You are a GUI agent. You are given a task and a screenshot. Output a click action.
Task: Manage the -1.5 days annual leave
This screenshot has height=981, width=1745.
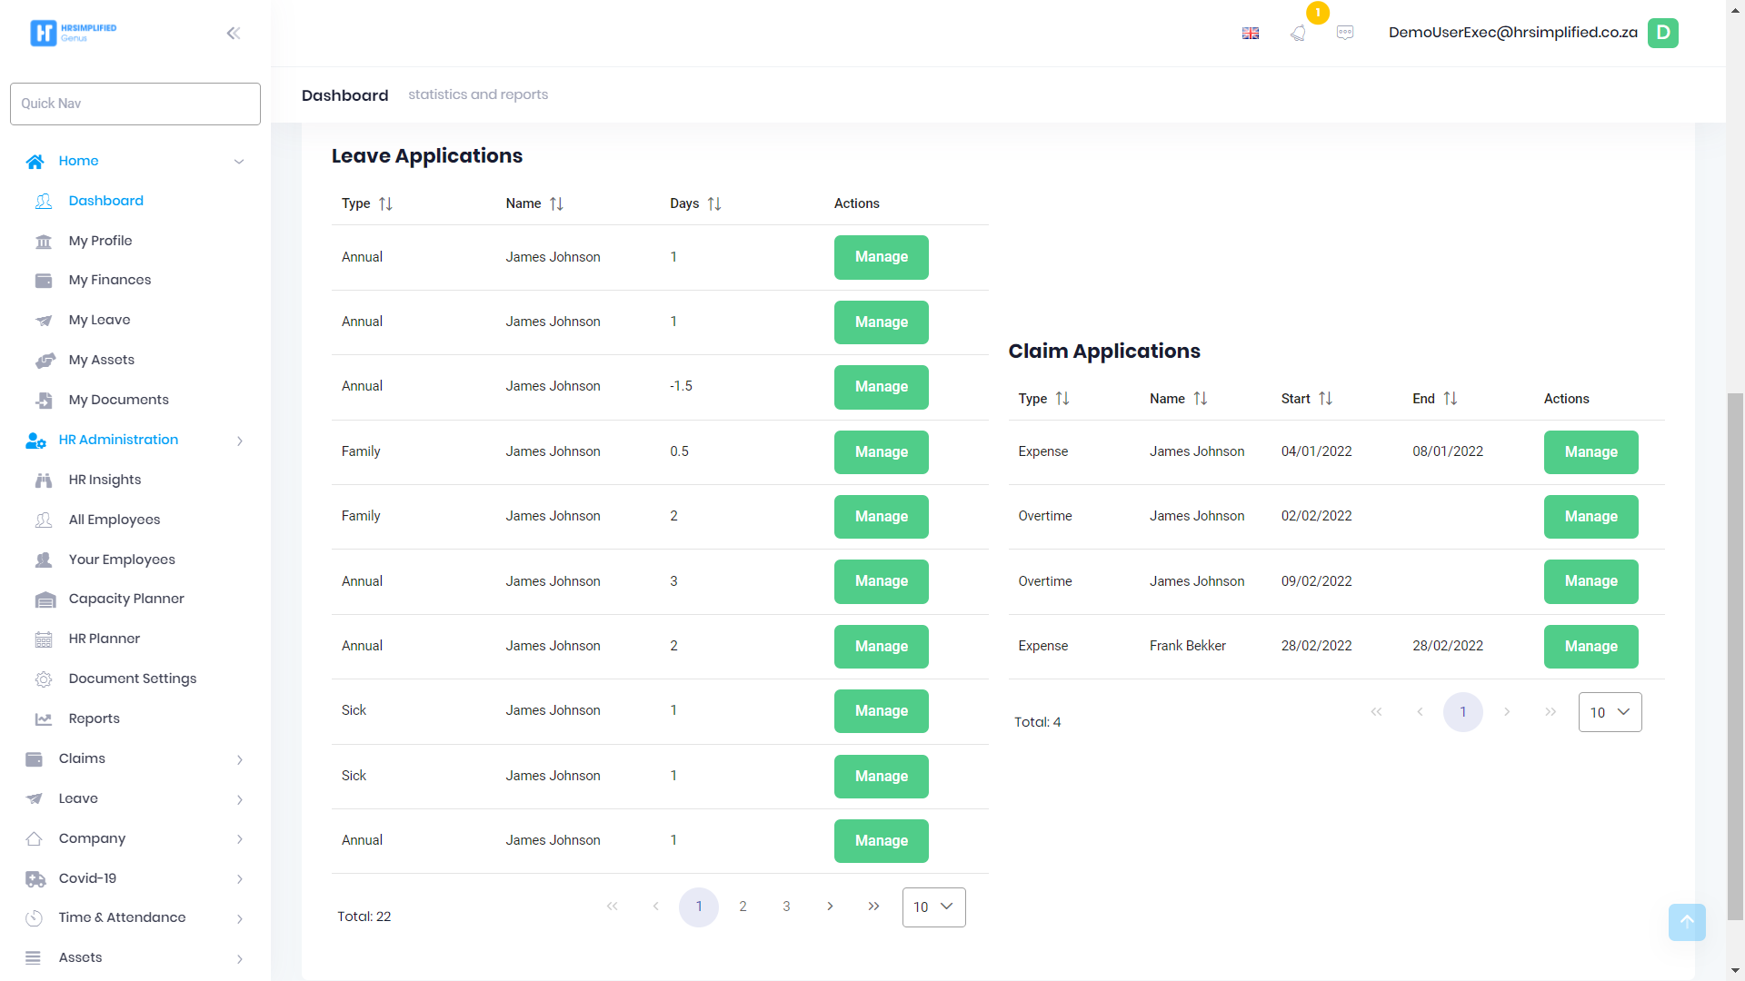(x=881, y=387)
